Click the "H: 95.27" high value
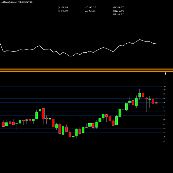173x173 pixels. [x=91, y=8]
